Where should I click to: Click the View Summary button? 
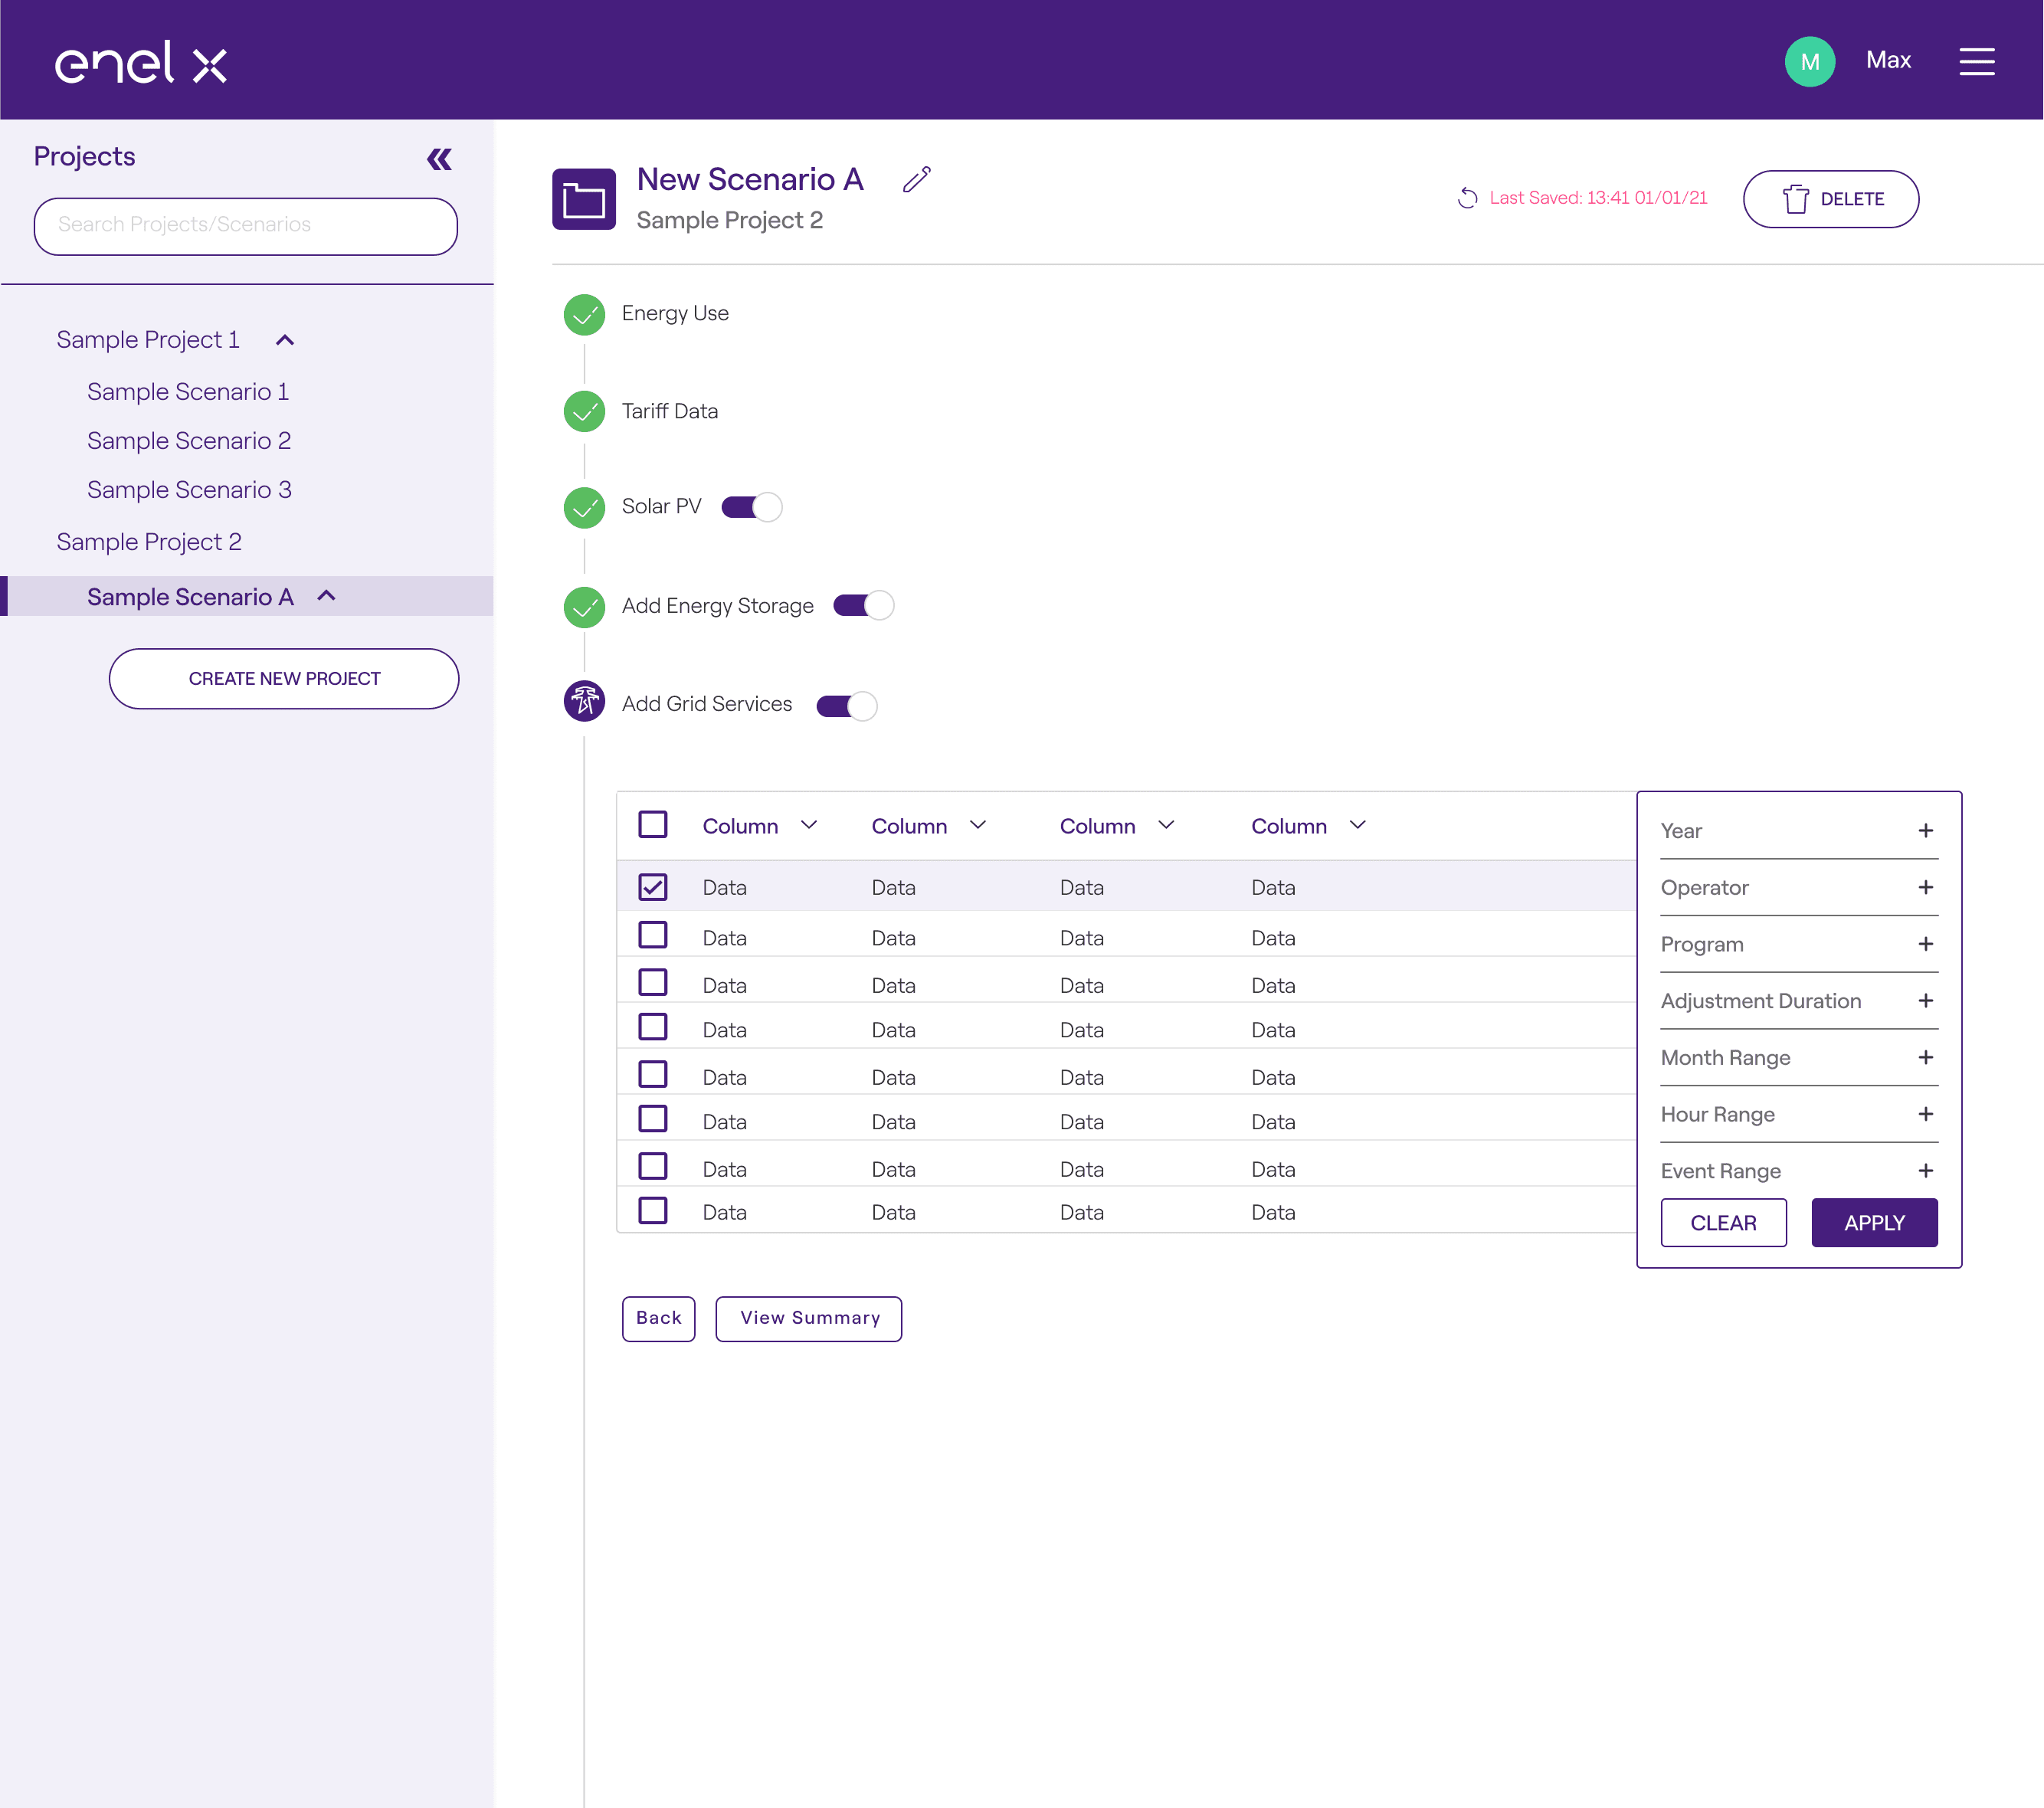pyautogui.click(x=809, y=1319)
